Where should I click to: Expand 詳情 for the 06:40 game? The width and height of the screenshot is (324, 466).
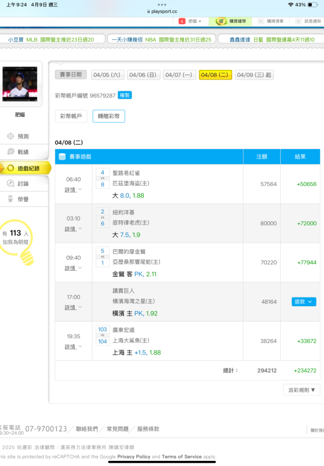pos(73,190)
